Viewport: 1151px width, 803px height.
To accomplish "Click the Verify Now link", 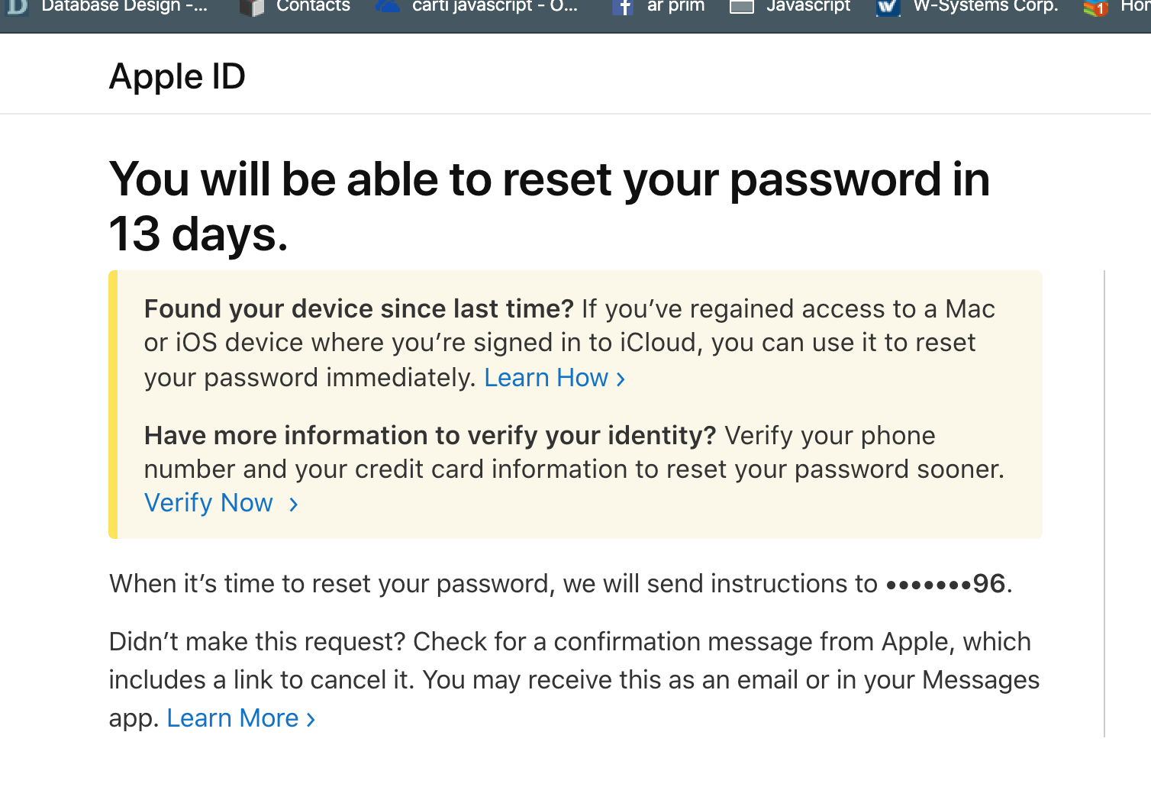I will point(208,503).
